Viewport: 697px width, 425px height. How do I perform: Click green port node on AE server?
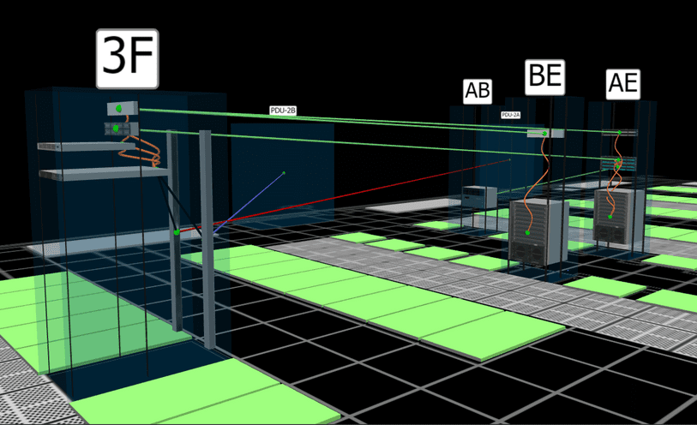610,217
